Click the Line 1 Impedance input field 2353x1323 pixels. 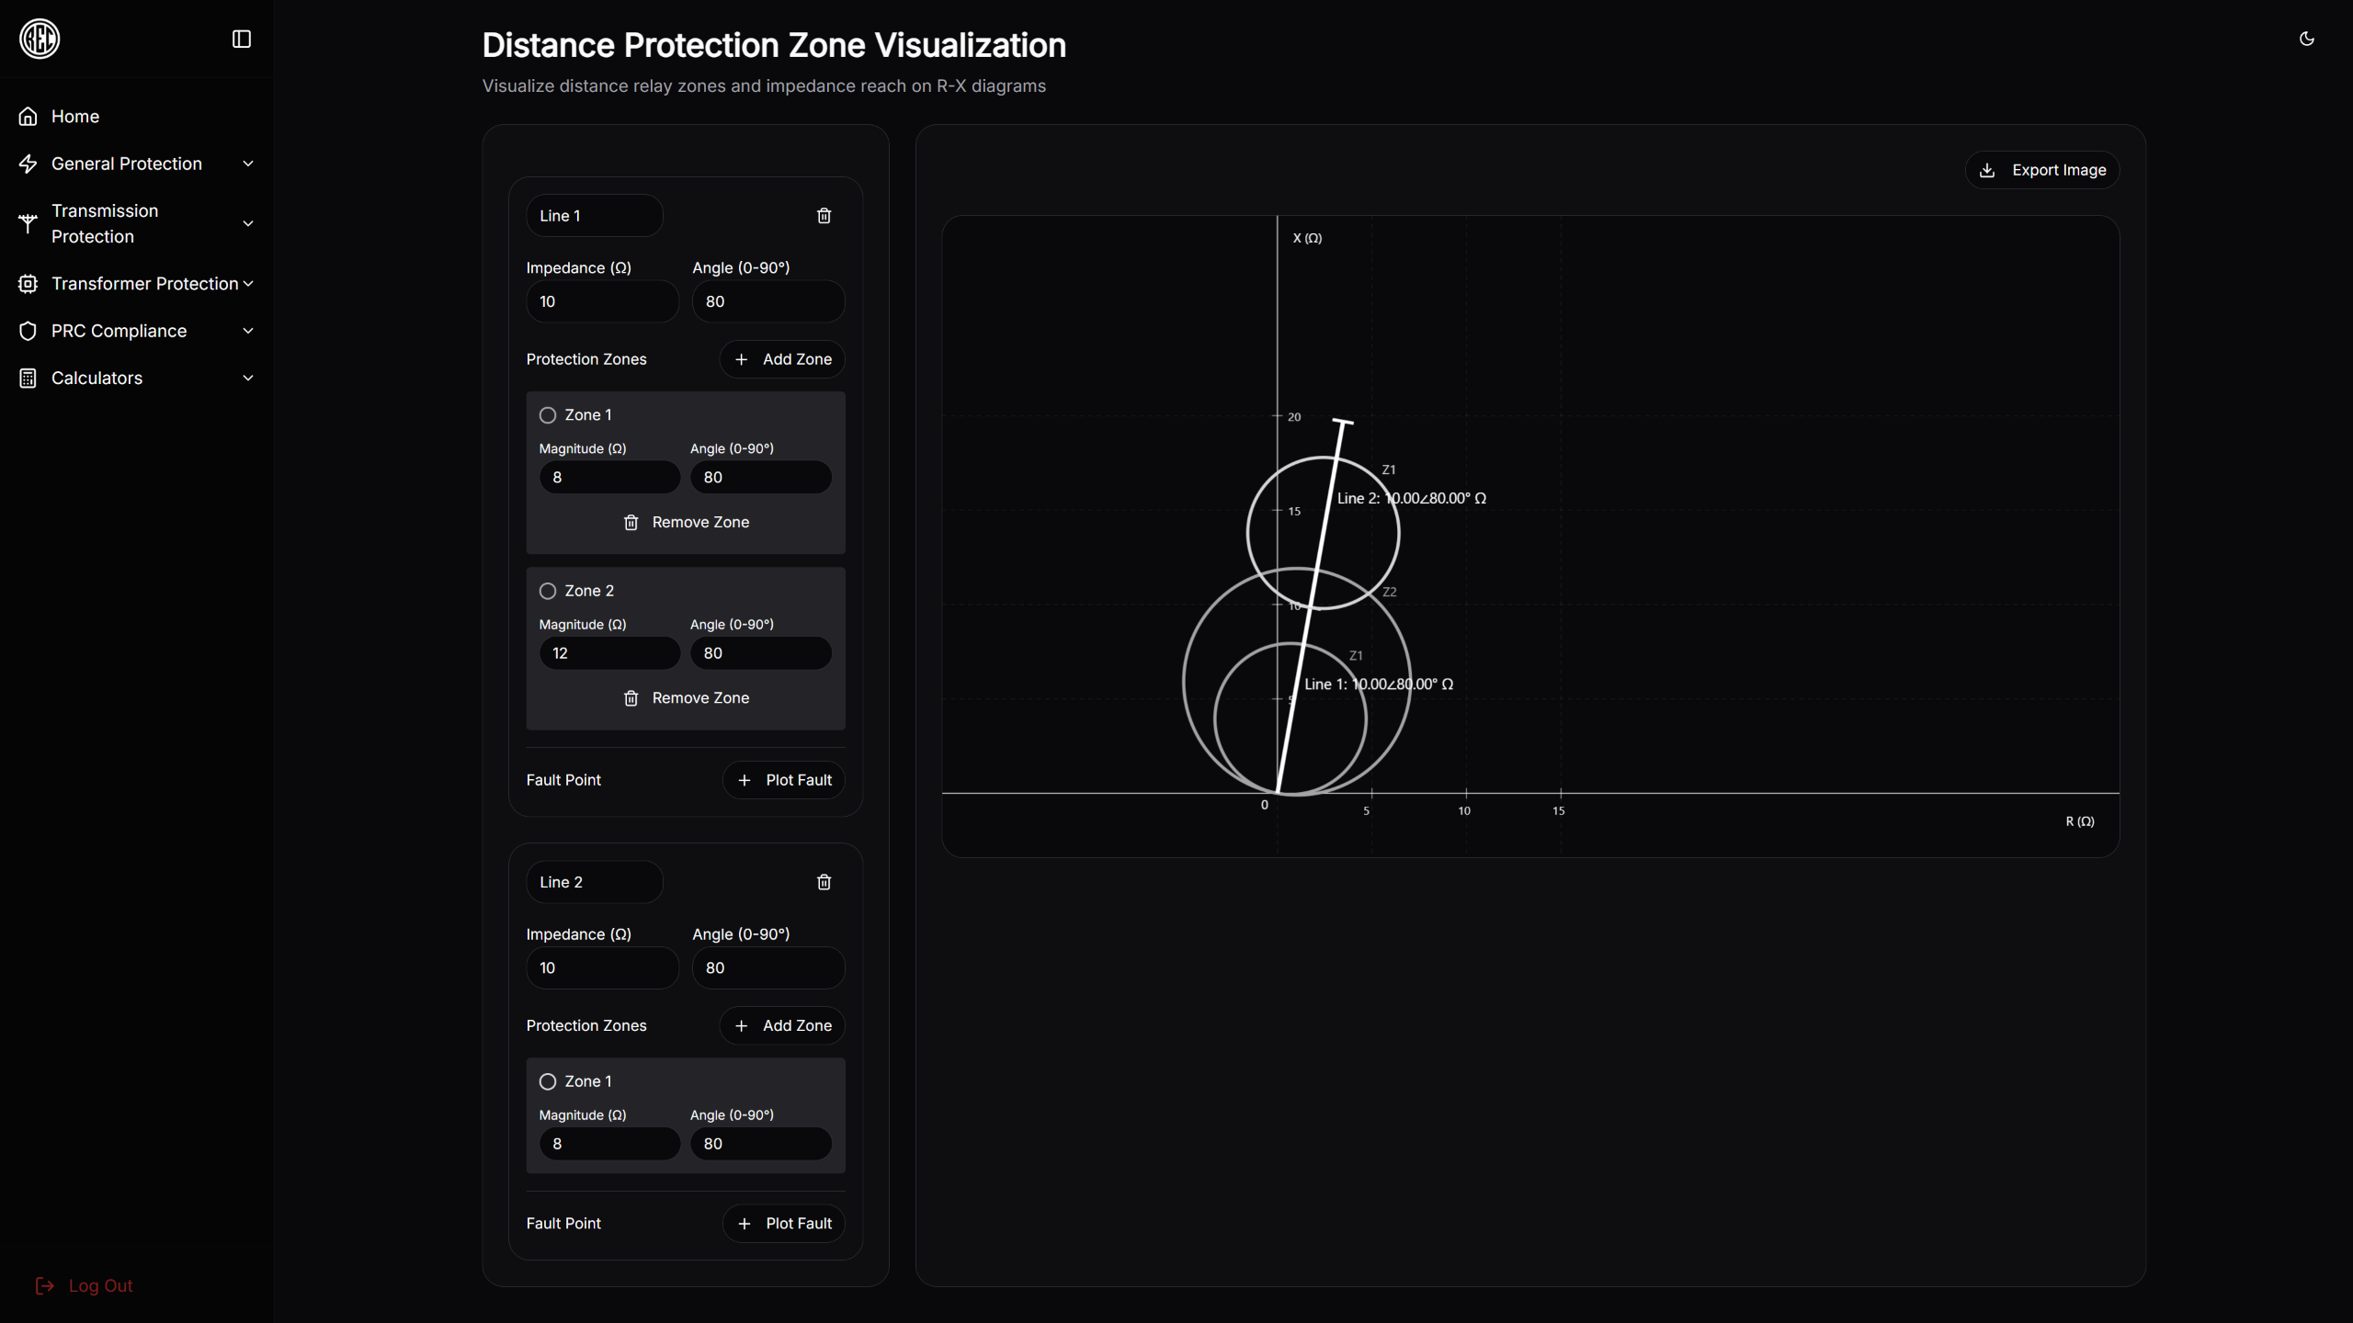click(x=602, y=301)
